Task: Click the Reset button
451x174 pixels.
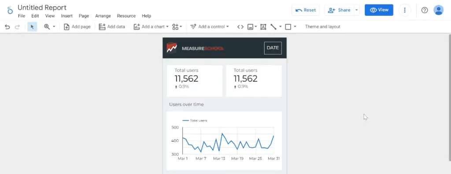Action: (x=306, y=10)
